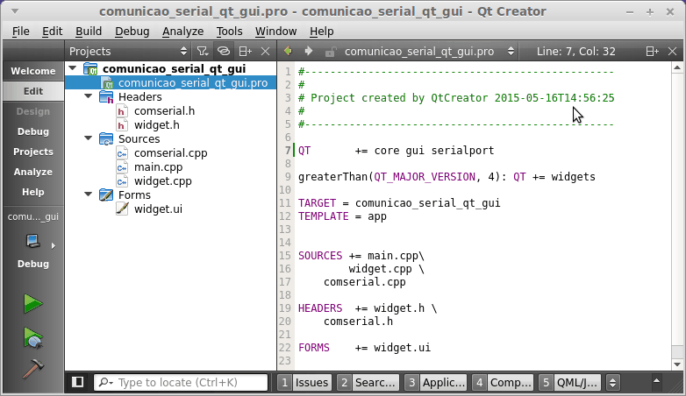
Task: Switch to Help mode in sidebar
Action: (x=33, y=192)
